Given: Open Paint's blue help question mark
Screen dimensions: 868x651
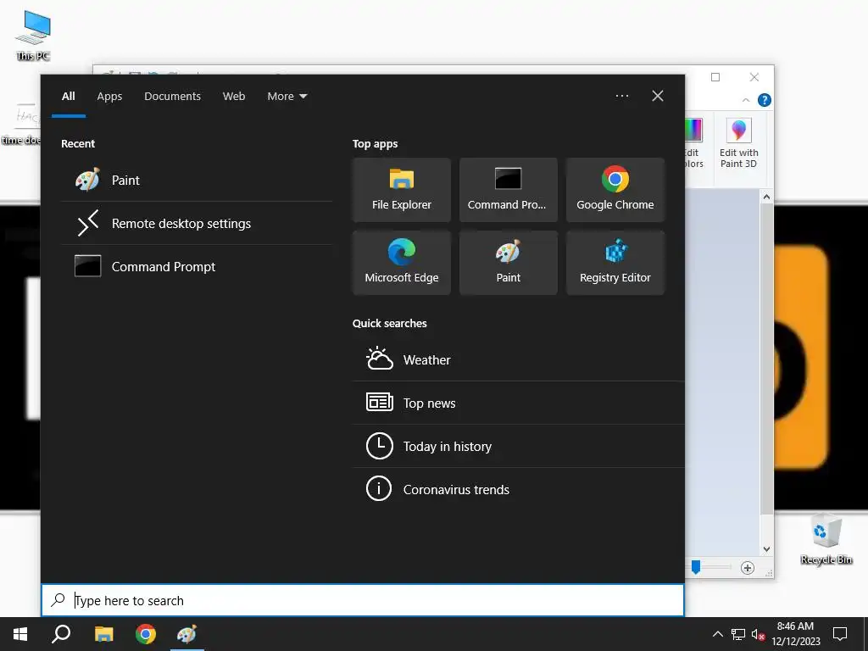Looking at the screenshot, I should 765,100.
